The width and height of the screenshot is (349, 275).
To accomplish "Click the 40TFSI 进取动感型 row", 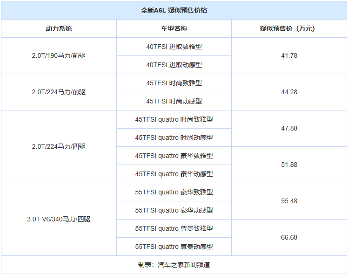I will click(174, 65).
